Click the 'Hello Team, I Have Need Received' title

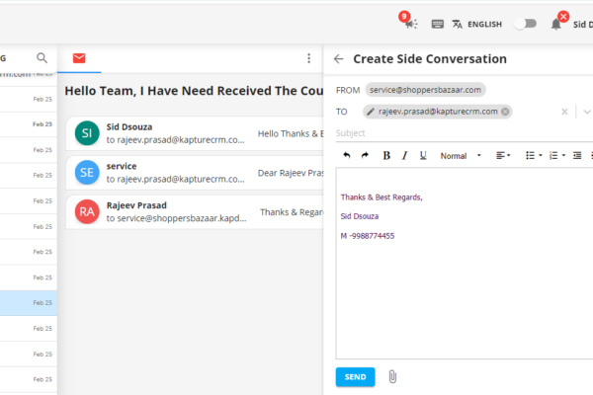194,91
